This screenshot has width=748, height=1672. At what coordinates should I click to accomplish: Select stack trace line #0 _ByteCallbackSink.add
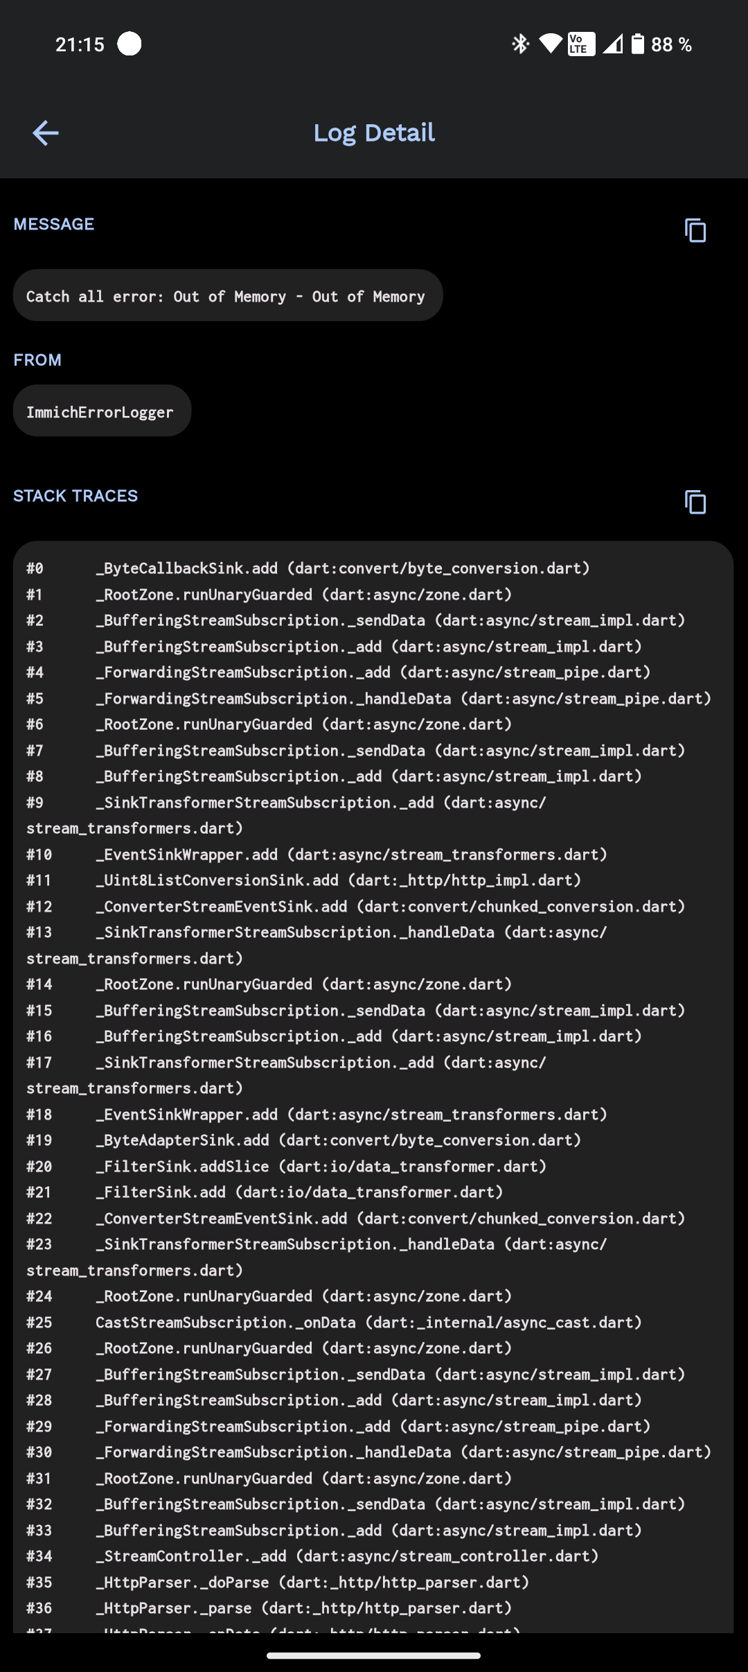click(x=308, y=568)
